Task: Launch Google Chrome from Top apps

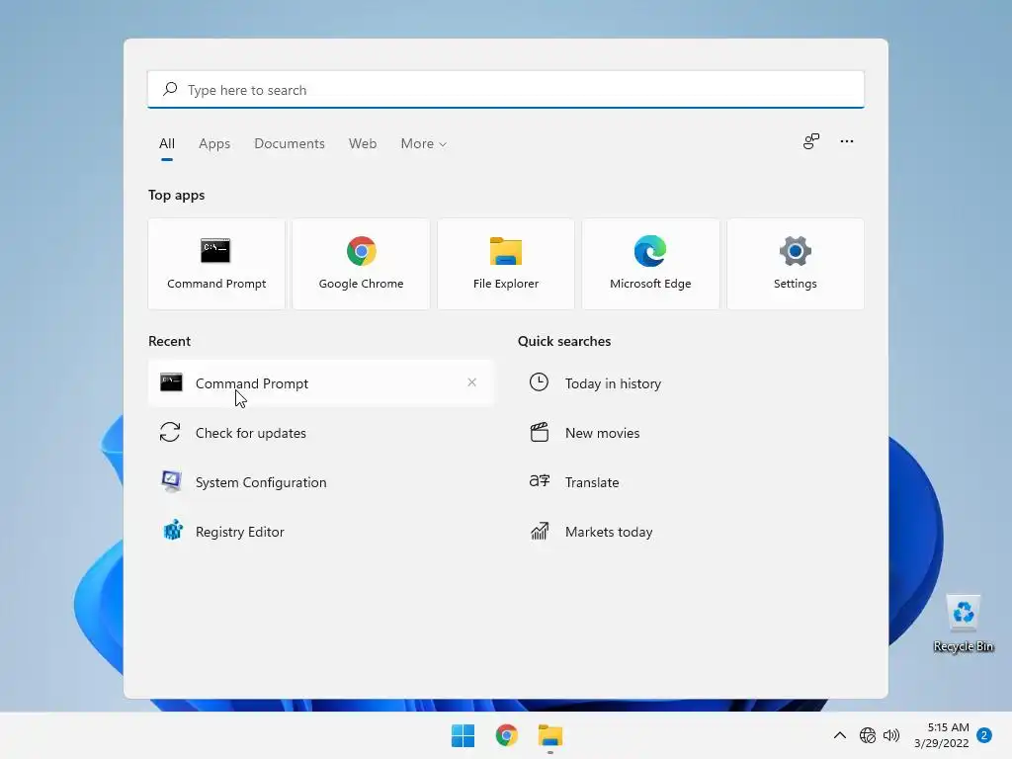Action: pos(361,264)
